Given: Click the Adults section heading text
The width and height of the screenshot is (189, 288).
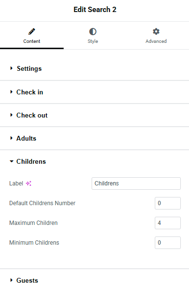Looking at the screenshot, I should point(27,138).
